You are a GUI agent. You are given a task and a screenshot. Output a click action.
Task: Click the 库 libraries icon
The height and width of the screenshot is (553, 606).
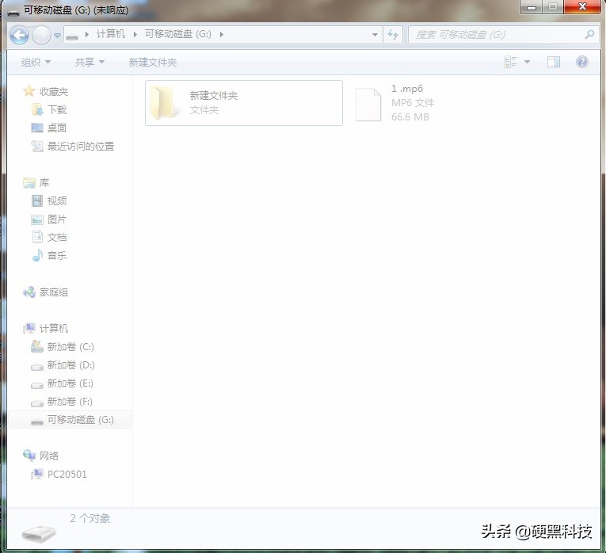(29, 182)
